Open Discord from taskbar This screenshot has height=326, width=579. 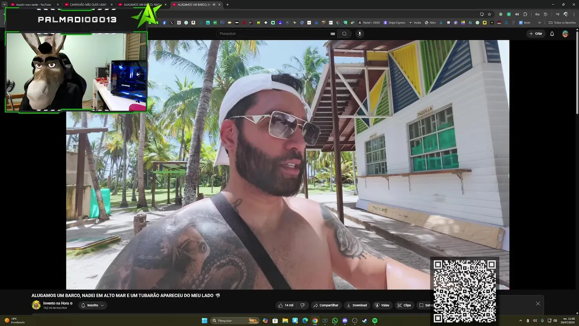pos(345,321)
